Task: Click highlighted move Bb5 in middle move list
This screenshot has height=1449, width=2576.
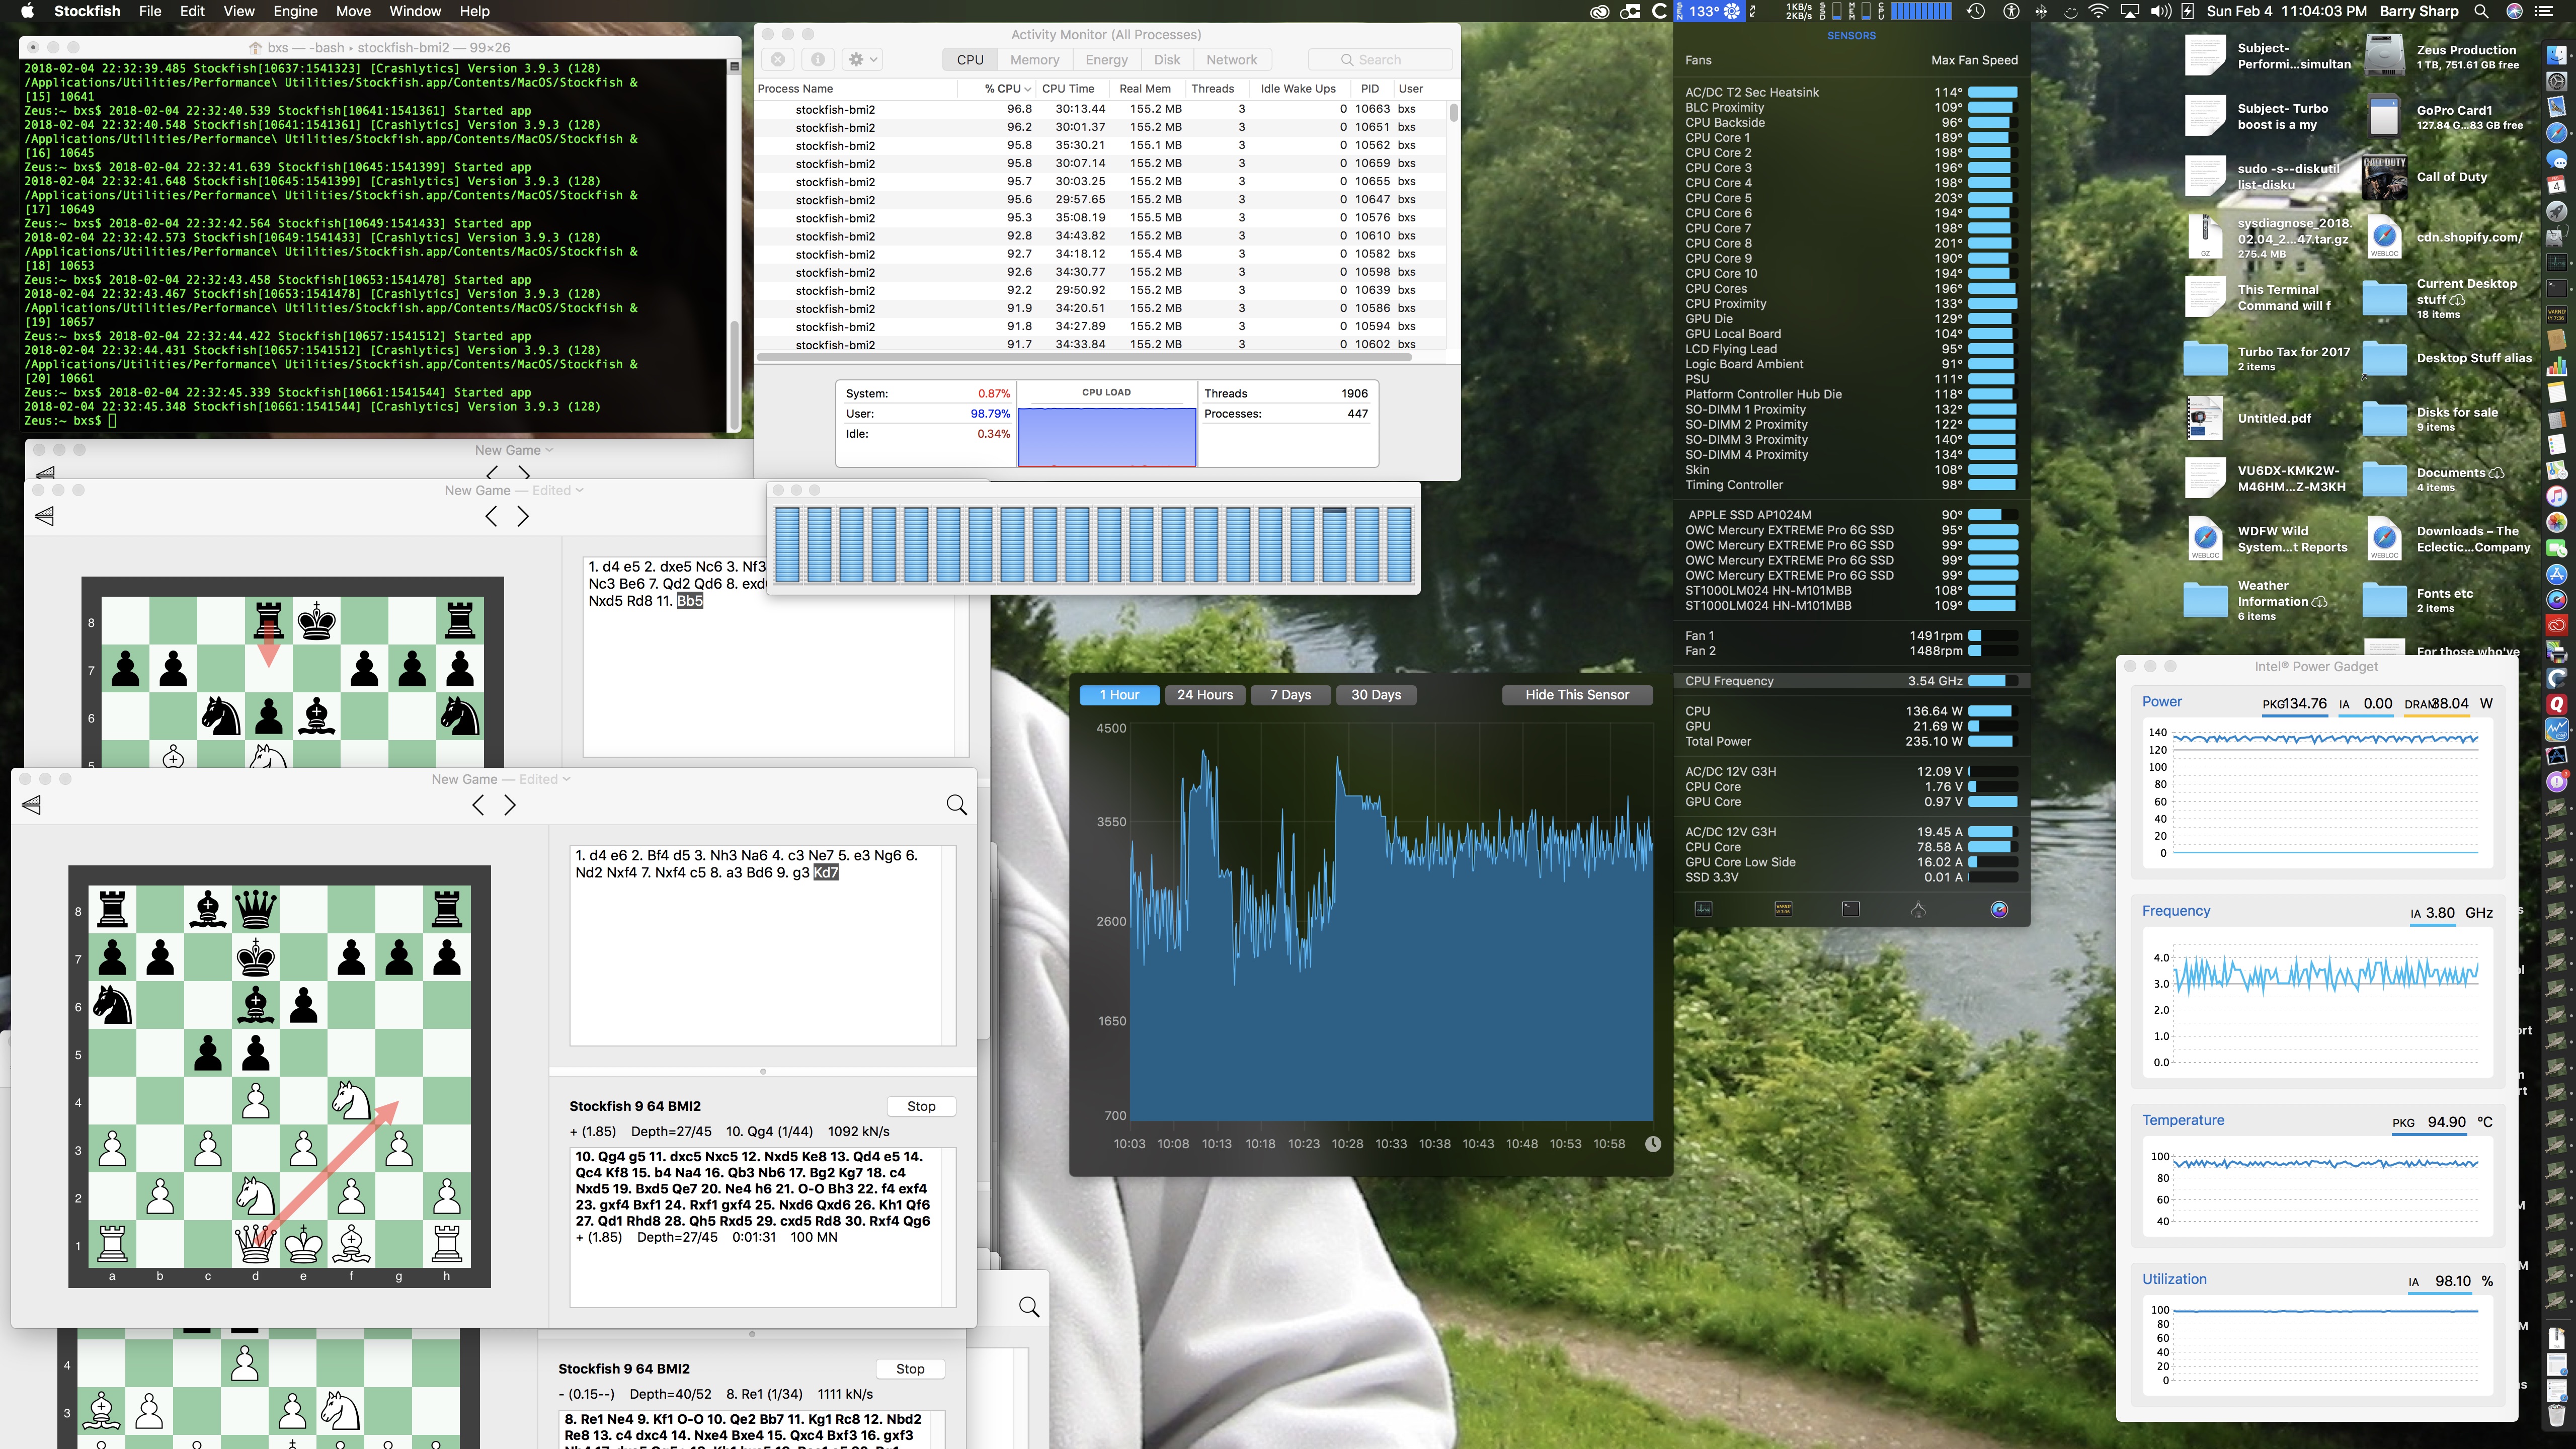Action: point(690,601)
